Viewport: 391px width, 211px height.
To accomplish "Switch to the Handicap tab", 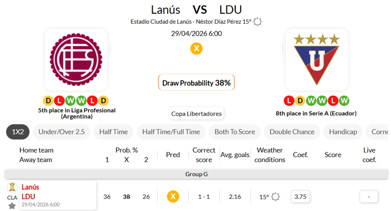I will tap(343, 132).
